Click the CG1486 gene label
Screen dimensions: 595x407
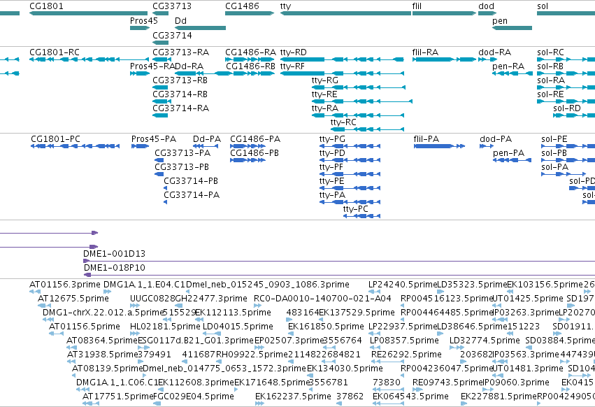(242, 6)
